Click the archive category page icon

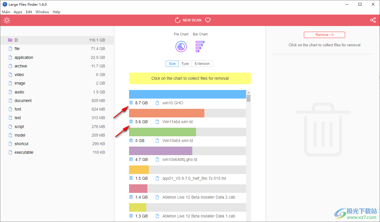click(x=10, y=66)
